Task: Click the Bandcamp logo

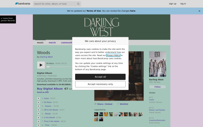Action: coord(23,4)
